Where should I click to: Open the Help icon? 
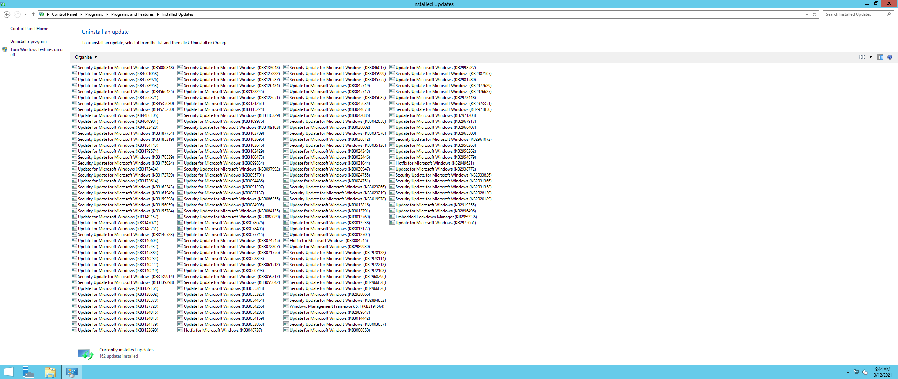click(x=890, y=57)
